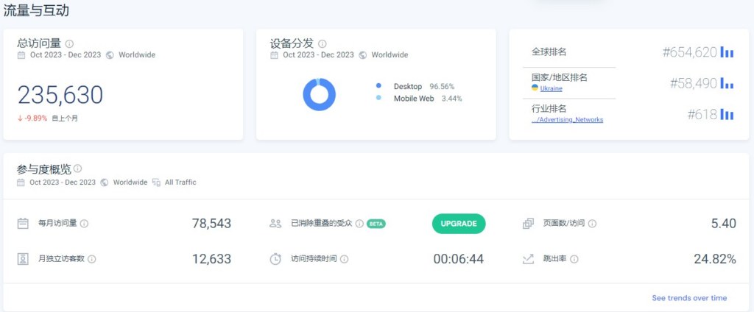The width and height of the screenshot is (754, 312).
Task: Click Mobile Web legend light-blue dot
Action: tap(378, 98)
